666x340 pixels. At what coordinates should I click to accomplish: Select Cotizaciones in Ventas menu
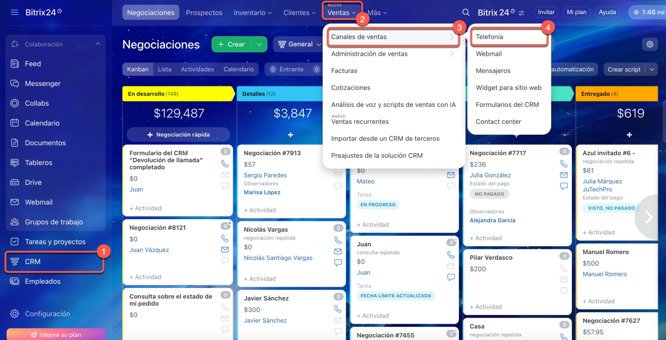point(351,87)
